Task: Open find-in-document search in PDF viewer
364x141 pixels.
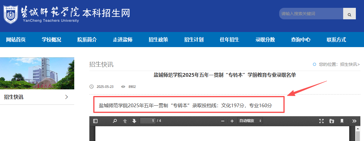Action: pos(115,121)
